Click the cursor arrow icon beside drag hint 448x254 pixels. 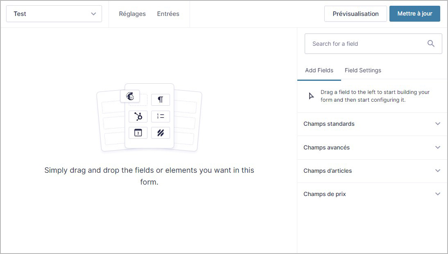click(x=311, y=96)
